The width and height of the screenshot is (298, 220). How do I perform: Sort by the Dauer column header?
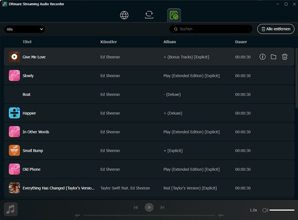tap(241, 42)
